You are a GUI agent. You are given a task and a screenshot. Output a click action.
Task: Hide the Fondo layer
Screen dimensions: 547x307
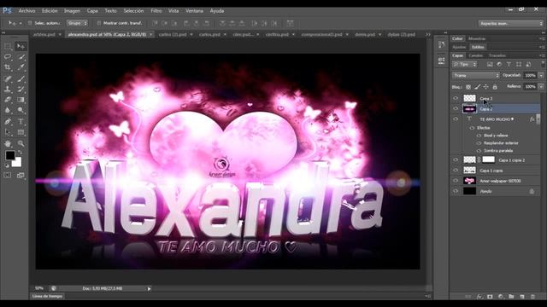[456, 191]
